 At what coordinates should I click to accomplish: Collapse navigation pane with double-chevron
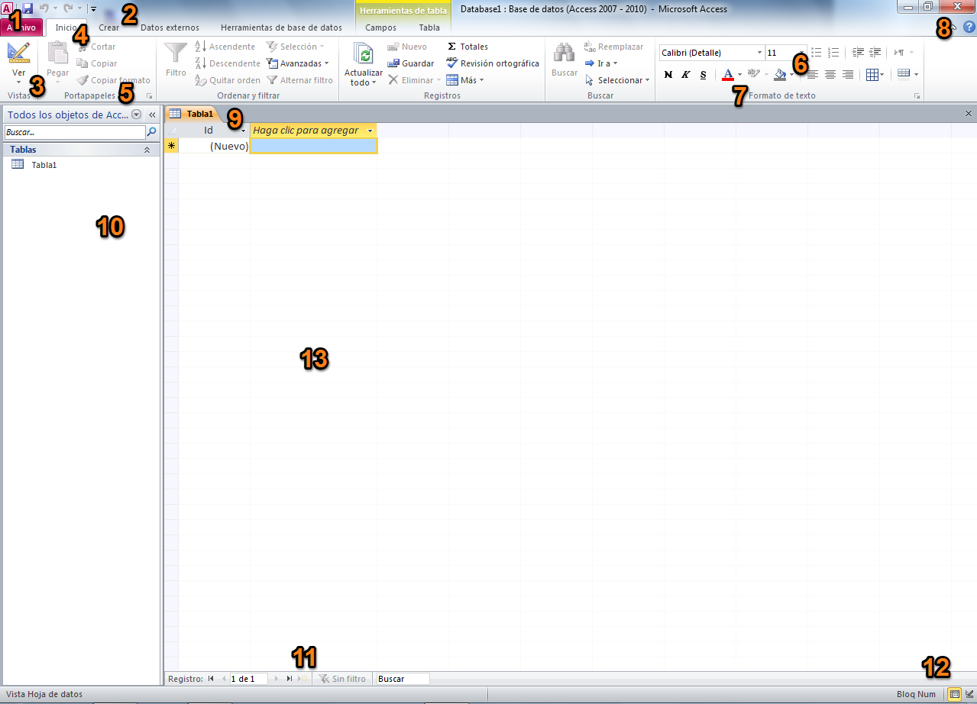151,115
